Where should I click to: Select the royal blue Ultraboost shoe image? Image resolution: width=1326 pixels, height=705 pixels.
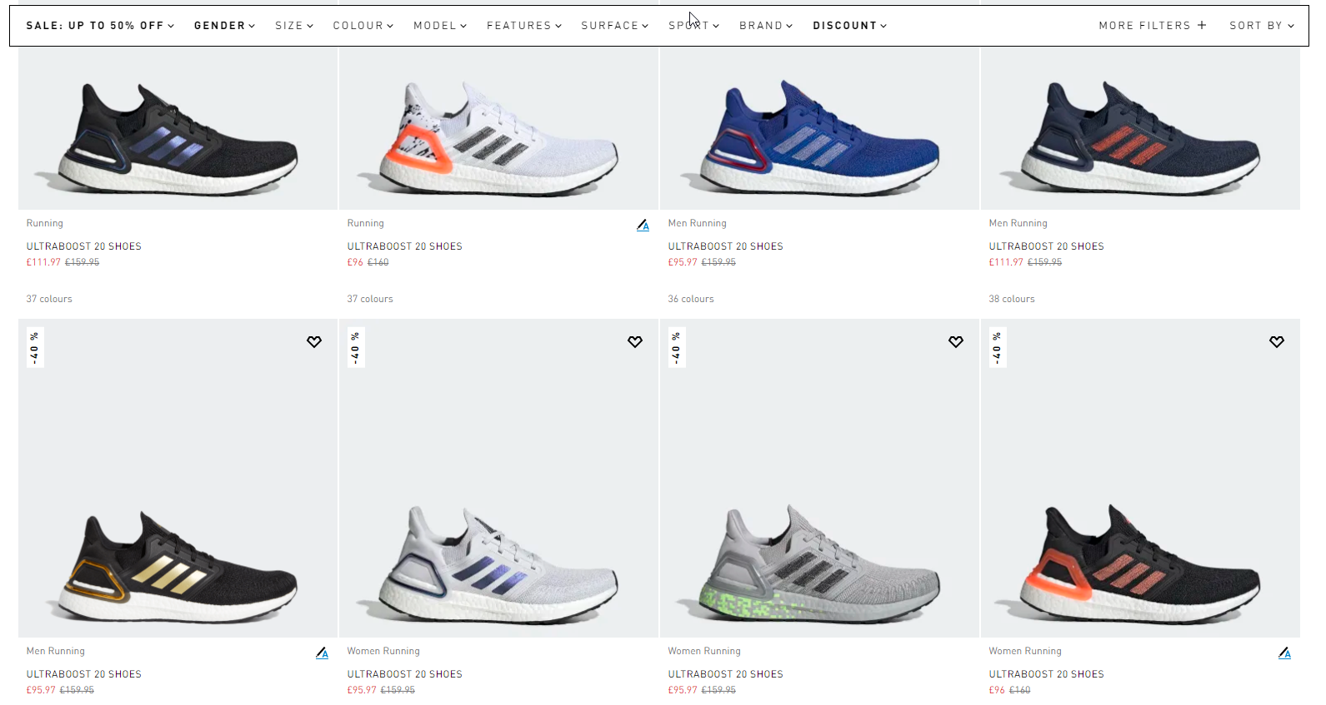tap(820, 128)
